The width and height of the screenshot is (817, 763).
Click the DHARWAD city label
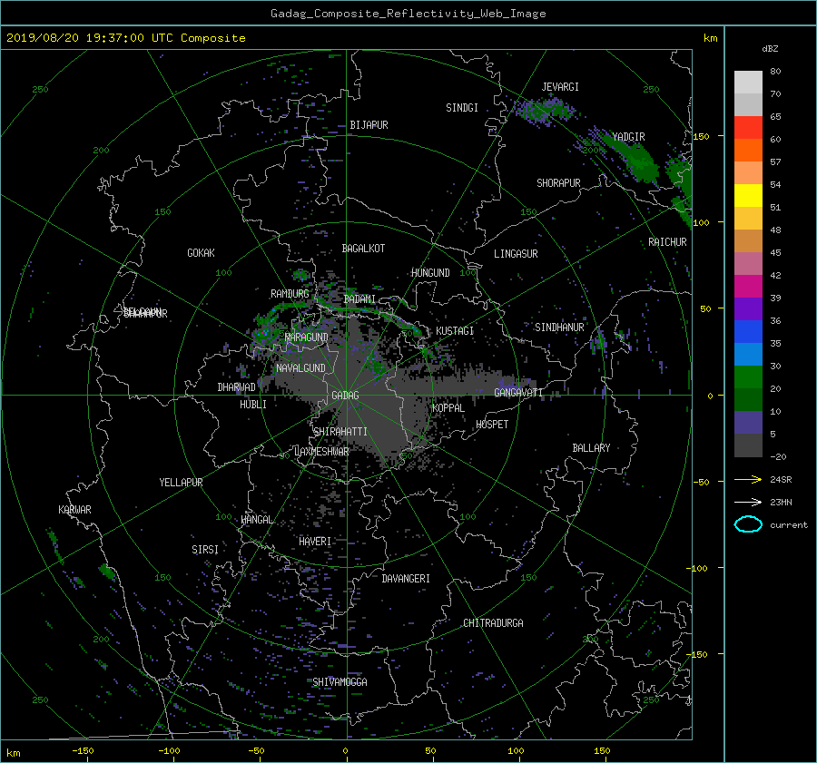click(x=237, y=387)
